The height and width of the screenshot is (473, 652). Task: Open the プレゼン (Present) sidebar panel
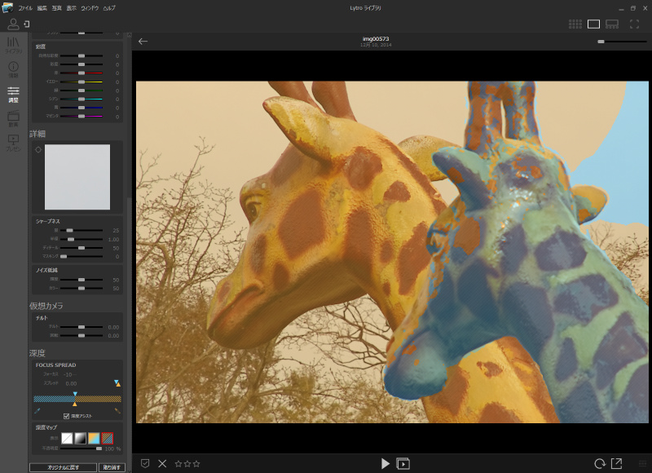pos(13,143)
